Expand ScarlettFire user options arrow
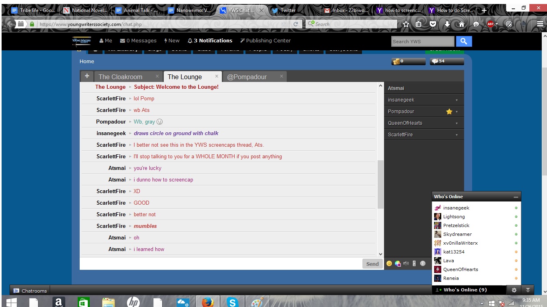This screenshot has height=307, width=547. (457, 135)
